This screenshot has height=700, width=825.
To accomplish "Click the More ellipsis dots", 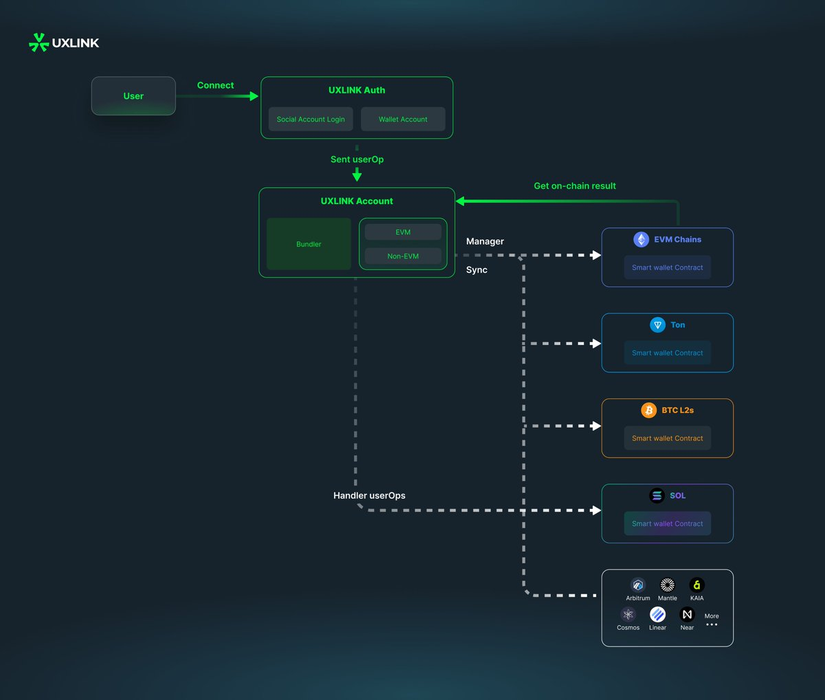I will tap(712, 624).
